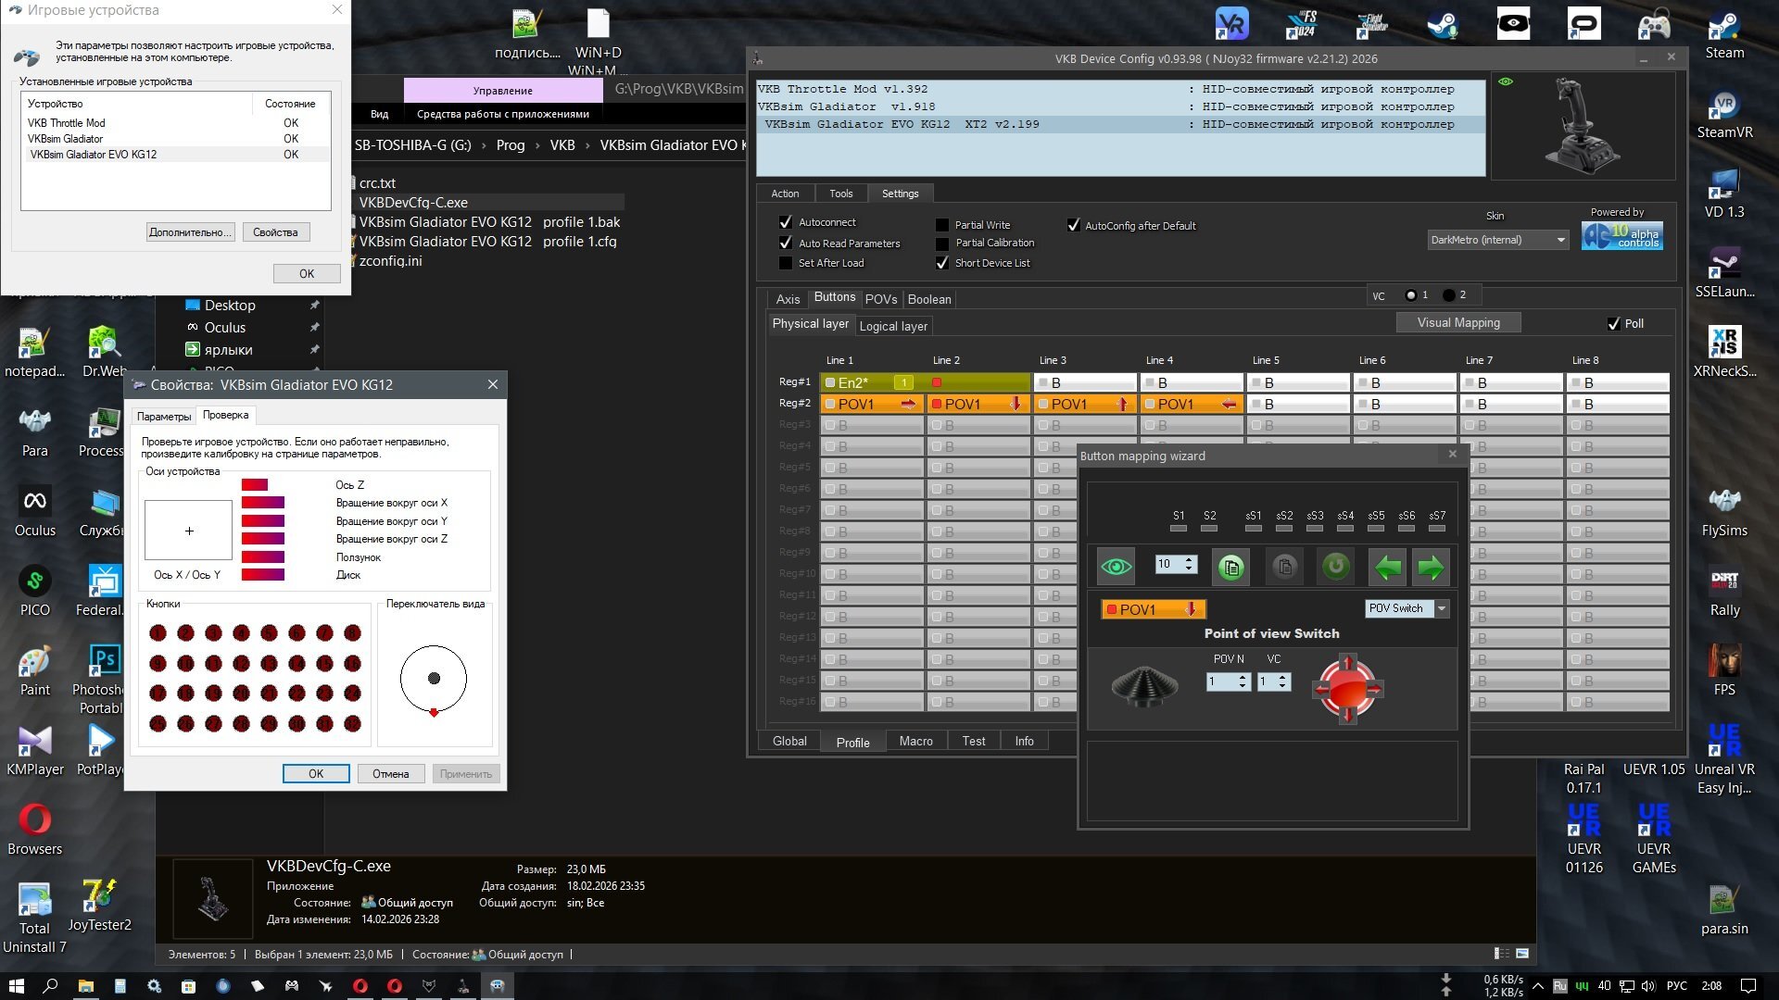Select VC radio button 2
Image resolution: width=1779 pixels, height=1000 pixels.
coord(1449,295)
